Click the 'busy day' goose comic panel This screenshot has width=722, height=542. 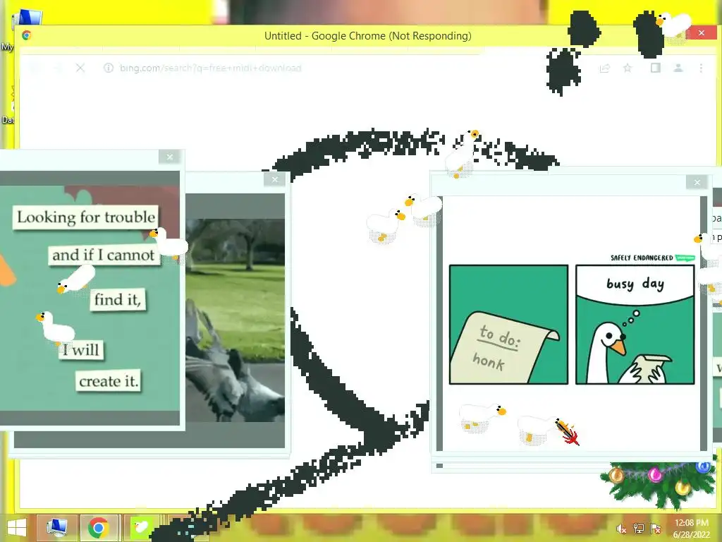(x=635, y=325)
